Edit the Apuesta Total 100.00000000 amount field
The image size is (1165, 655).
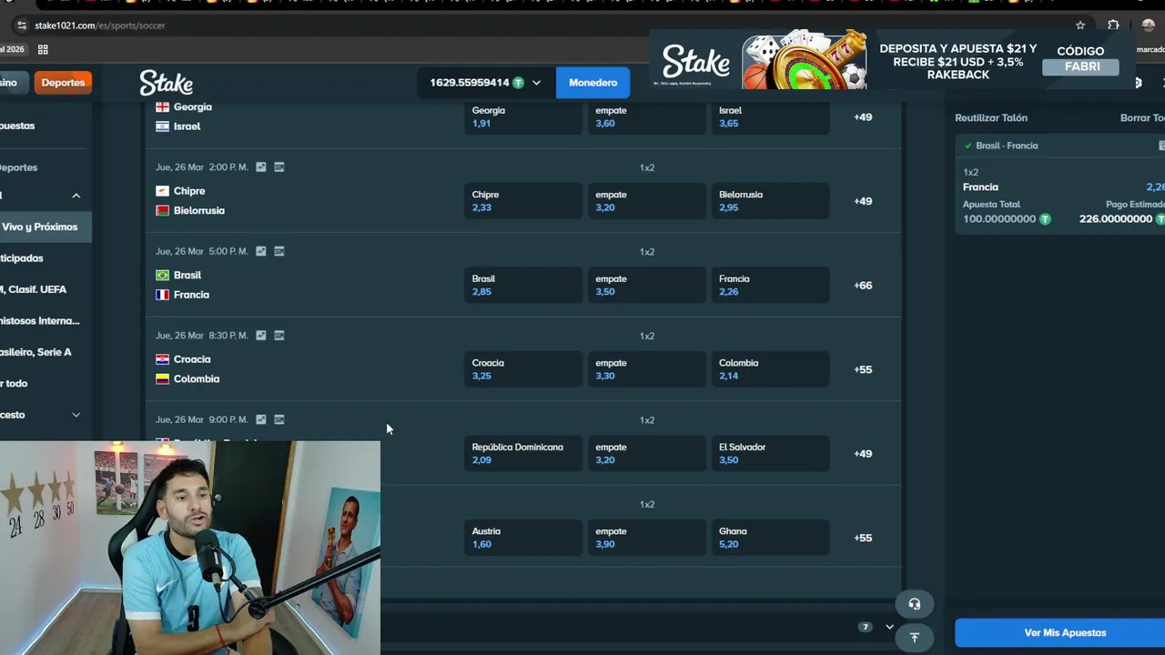[999, 219]
